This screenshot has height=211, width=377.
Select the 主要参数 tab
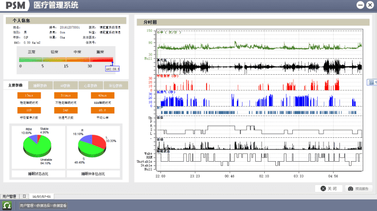(x=15, y=85)
